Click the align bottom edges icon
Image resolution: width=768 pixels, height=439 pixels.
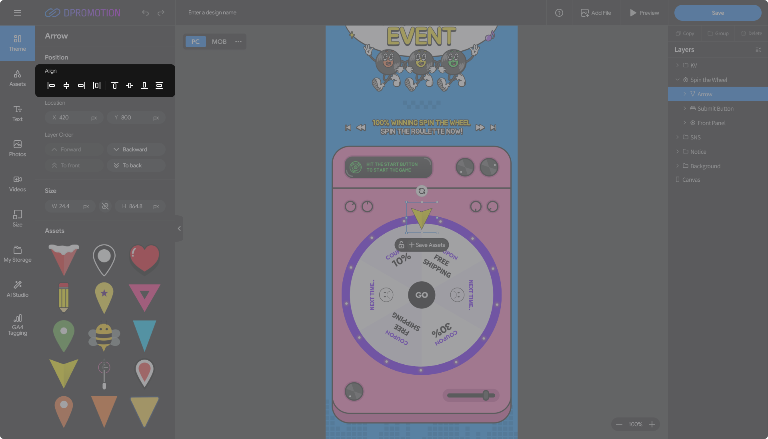point(144,85)
